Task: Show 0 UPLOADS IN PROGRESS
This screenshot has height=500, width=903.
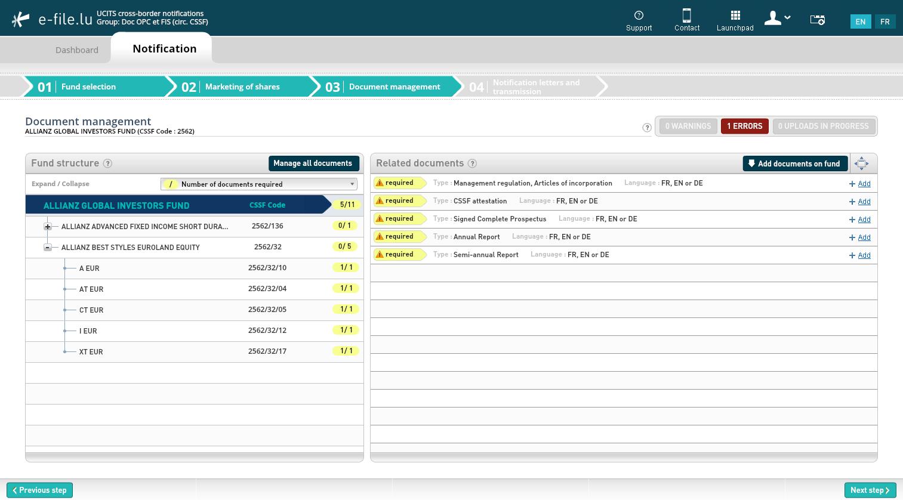Action: (824, 126)
